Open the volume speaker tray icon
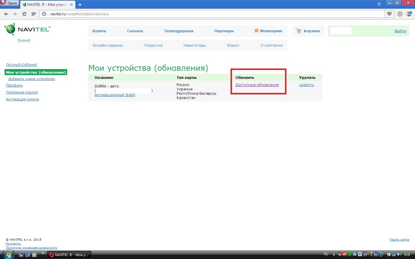This screenshot has width=415, height=259. pyautogui.click(x=399, y=254)
